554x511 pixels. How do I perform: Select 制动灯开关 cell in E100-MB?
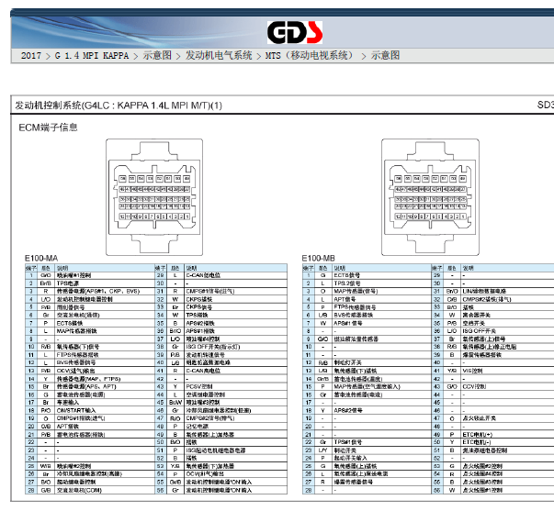pos(381,362)
